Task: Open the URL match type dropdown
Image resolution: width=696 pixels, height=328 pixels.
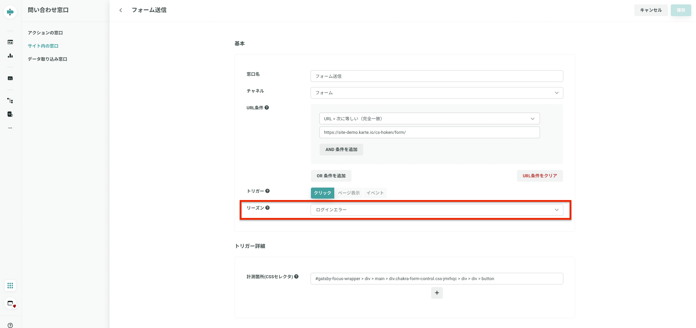Action: point(430,118)
